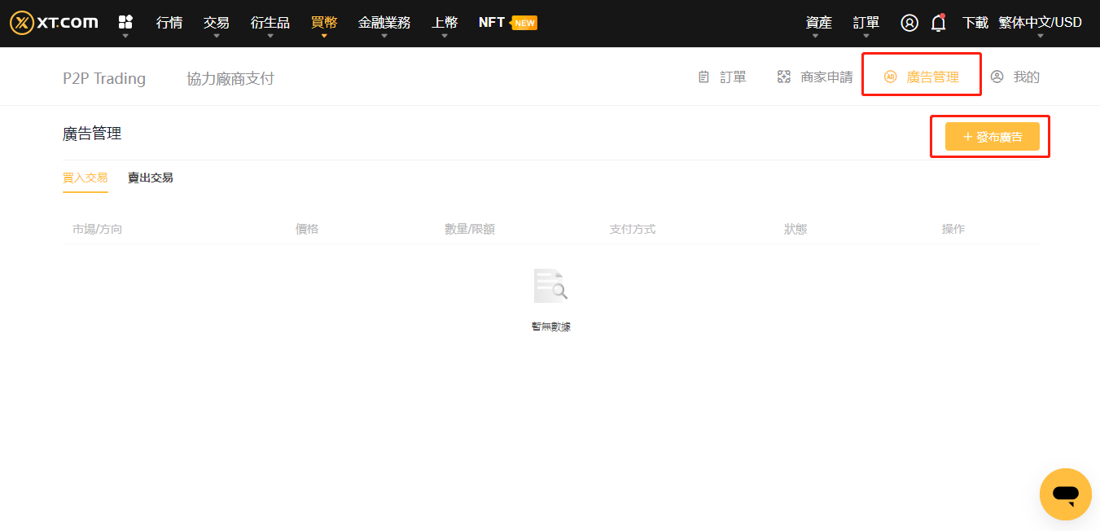Click the 下載 download link

coord(975,23)
